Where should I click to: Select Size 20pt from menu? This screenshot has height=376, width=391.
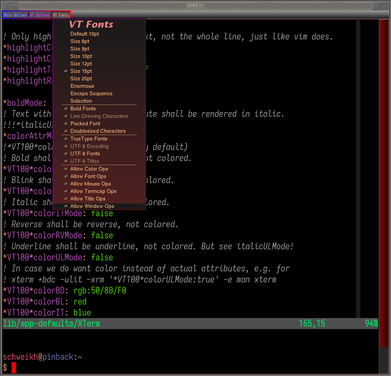pos(81,79)
